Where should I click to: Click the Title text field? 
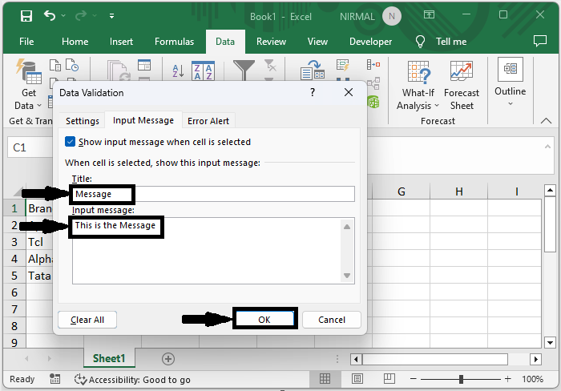point(213,194)
